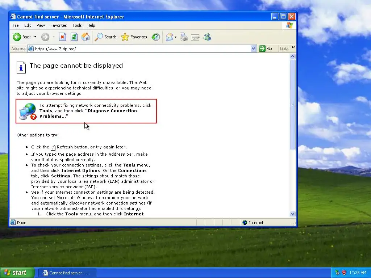371x278 pixels.
Task: Click the red security shield tray icon
Action: (344, 273)
